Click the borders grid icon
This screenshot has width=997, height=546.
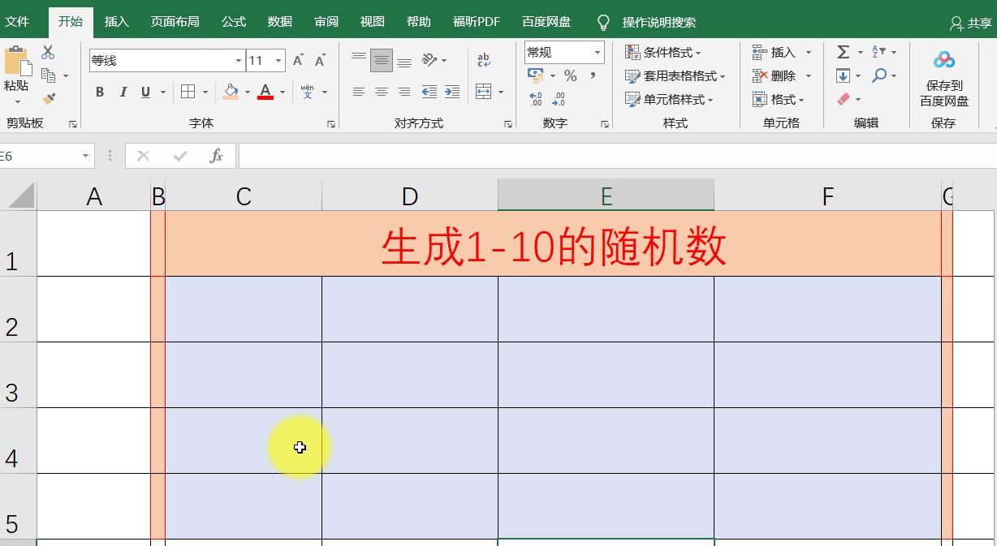coord(188,92)
